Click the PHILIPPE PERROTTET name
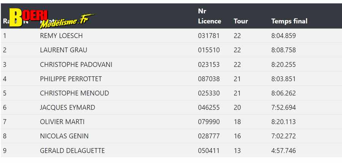The width and height of the screenshot is (342, 163). 71,79
